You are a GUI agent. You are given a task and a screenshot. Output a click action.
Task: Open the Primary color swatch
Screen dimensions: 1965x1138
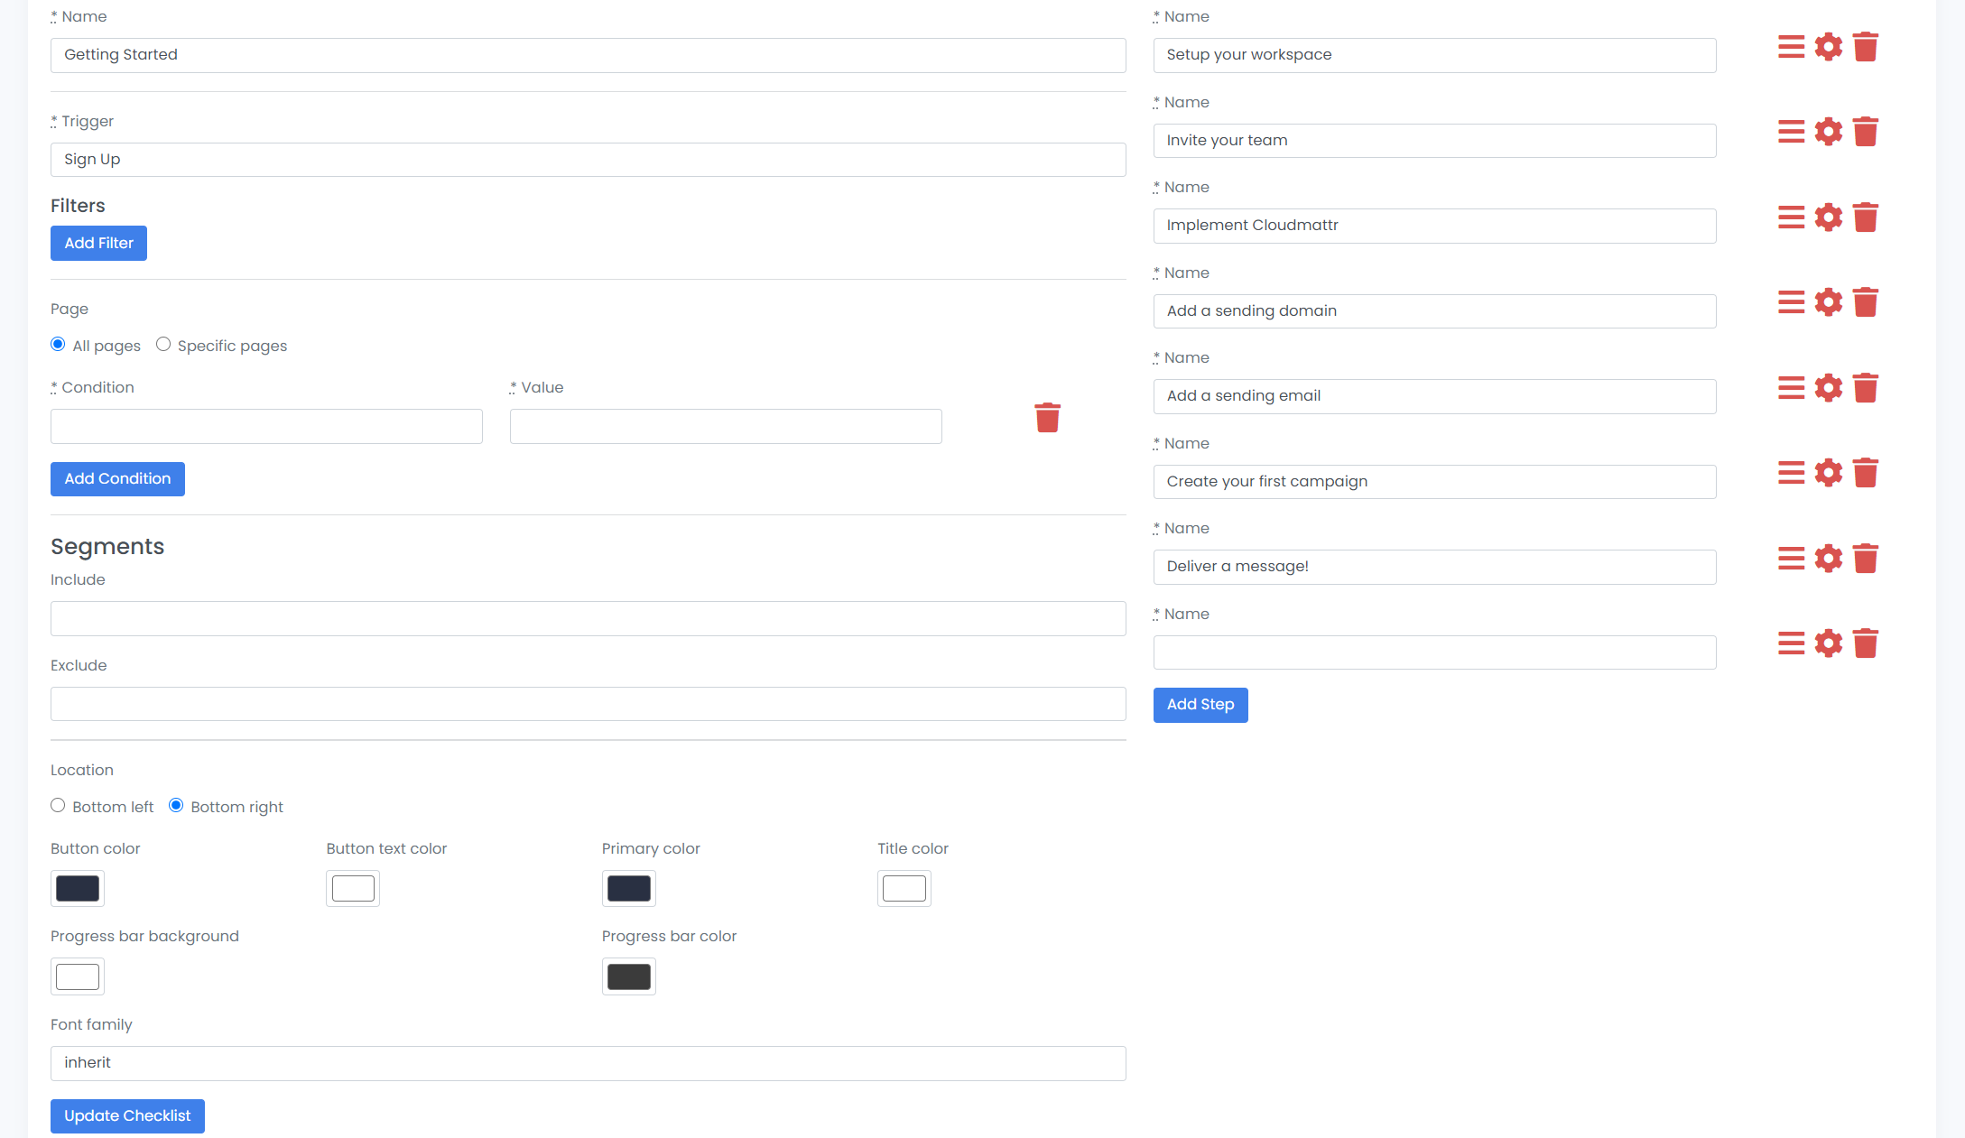629,888
